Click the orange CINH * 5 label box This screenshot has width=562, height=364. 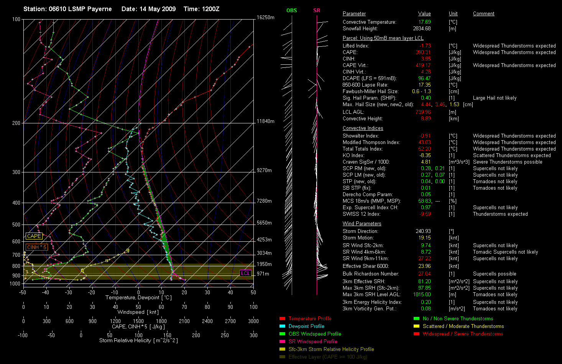(36, 248)
